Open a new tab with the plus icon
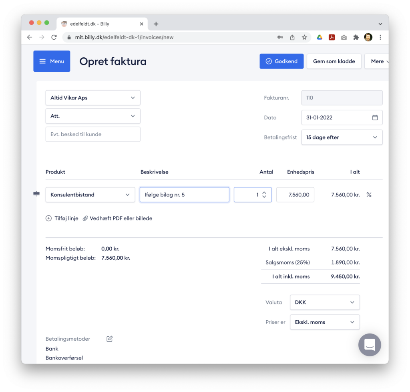The image size is (410, 392). 156,24
